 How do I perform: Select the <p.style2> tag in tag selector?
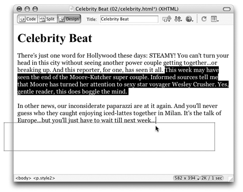coord(44,178)
